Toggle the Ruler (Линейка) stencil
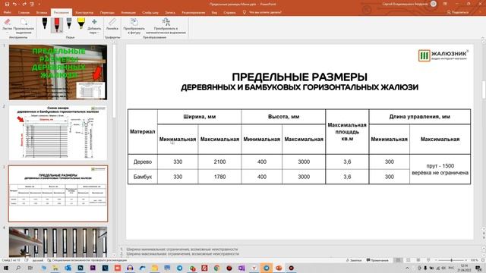Image resolution: width=486 pixels, height=273 pixels. click(x=112, y=24)
